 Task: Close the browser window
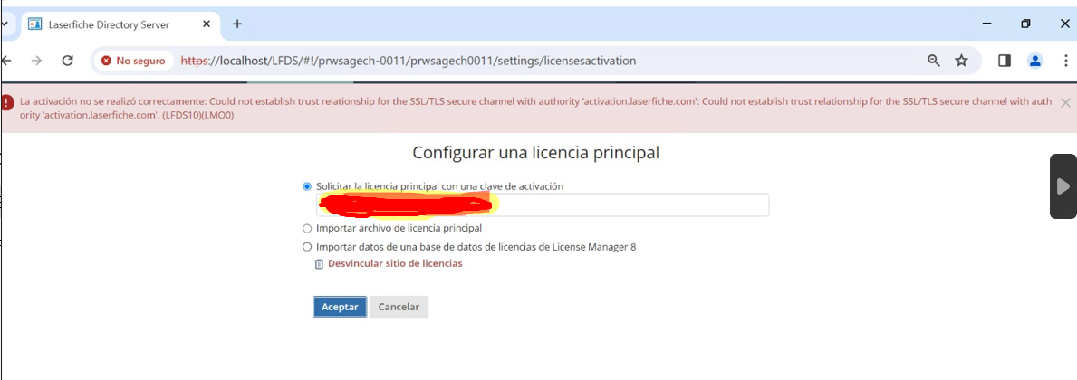[1064, 24]
